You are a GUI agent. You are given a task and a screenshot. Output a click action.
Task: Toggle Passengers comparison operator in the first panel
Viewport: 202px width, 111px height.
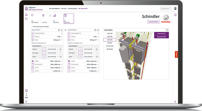point(44,53)
